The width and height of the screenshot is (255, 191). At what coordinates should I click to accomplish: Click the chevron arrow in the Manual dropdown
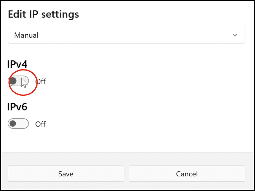click(235, 35)
